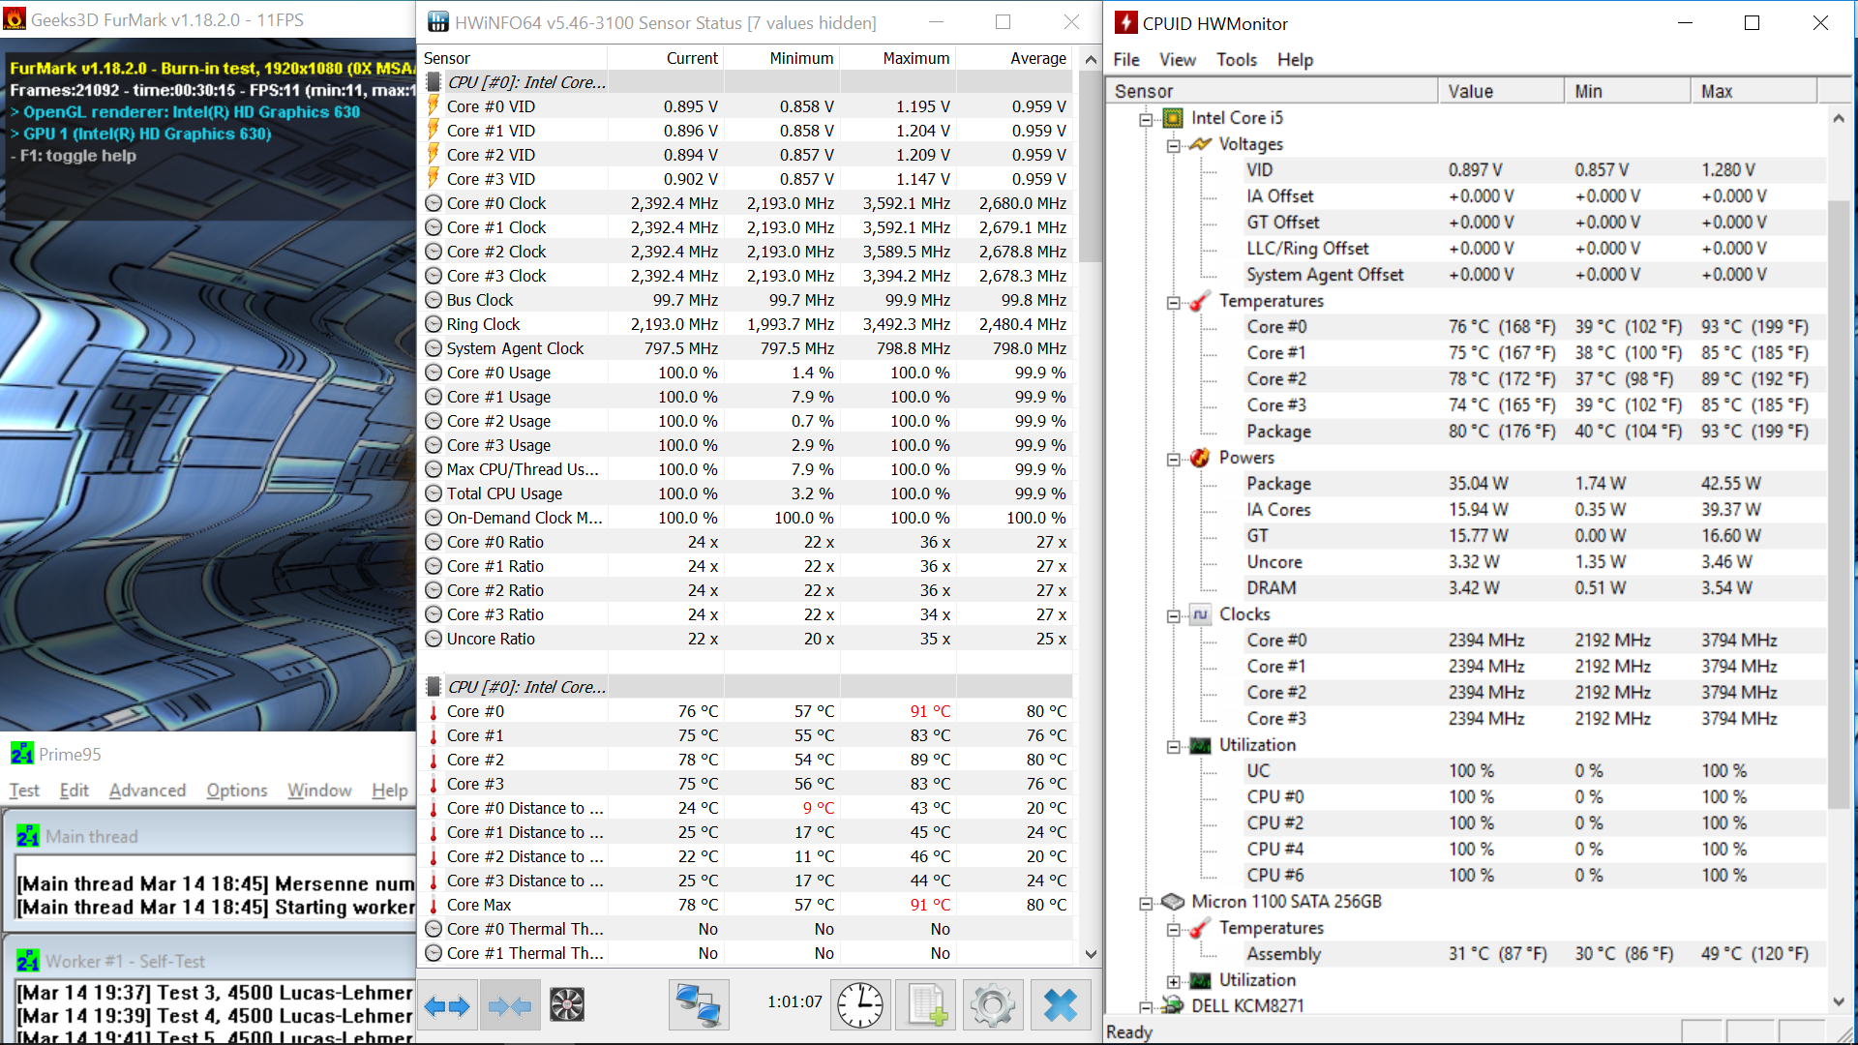This screenshot has width=1858, height=1045.
Task: Click the expand columns arrows button in HWiNFO
Action: point(447,1006)
